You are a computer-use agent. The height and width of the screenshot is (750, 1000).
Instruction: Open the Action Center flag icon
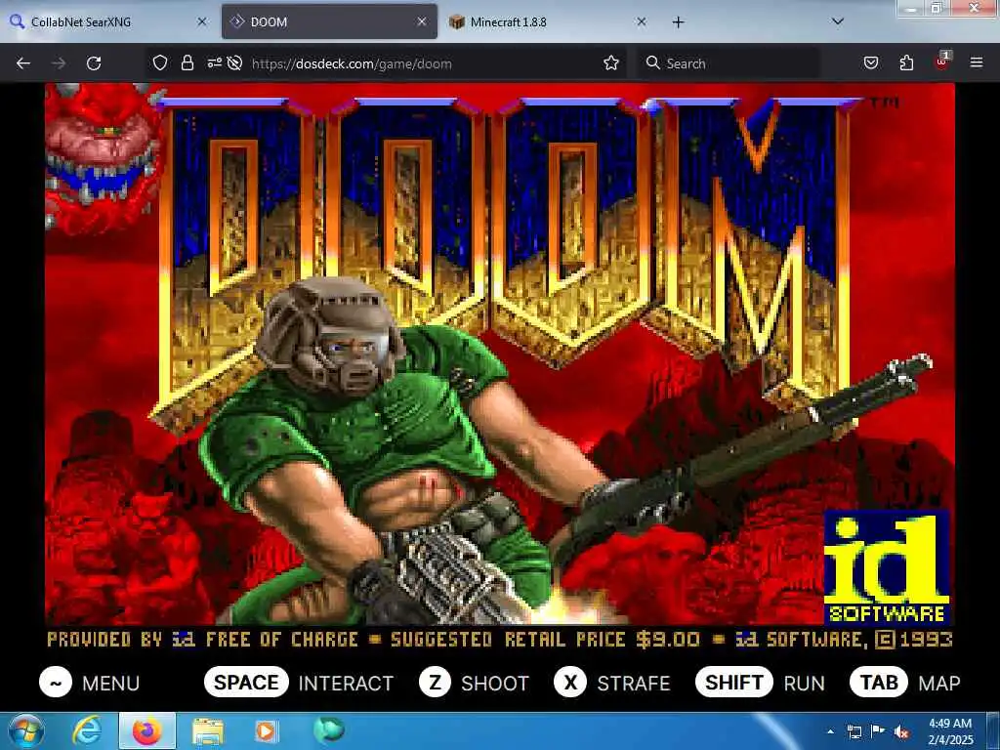[x=878, y=731]
